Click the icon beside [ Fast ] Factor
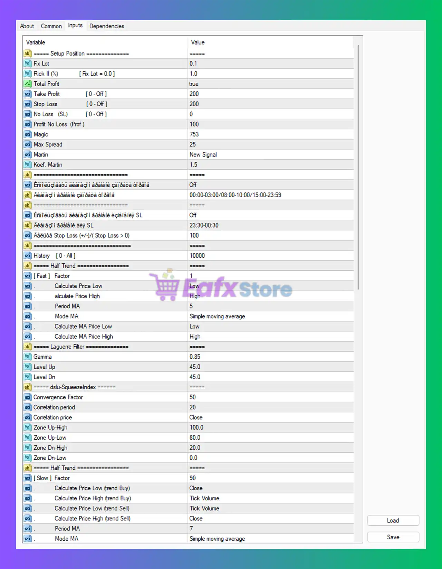The width and height of the screenshot is (442, 569). tap(27, 276)
